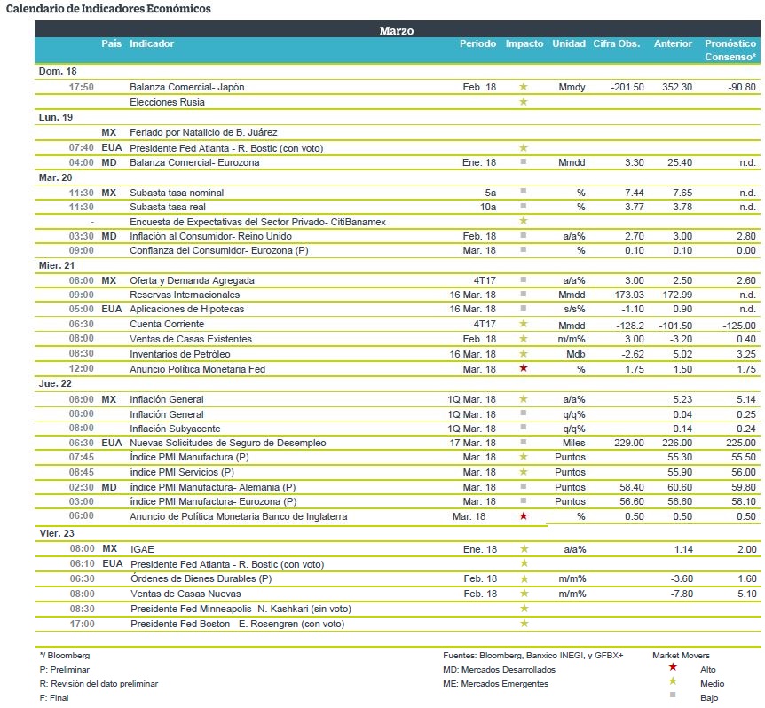Viewport: 765px width, 708px height.
Task: Click the 17:50 time entry
Action: [81, 87]
